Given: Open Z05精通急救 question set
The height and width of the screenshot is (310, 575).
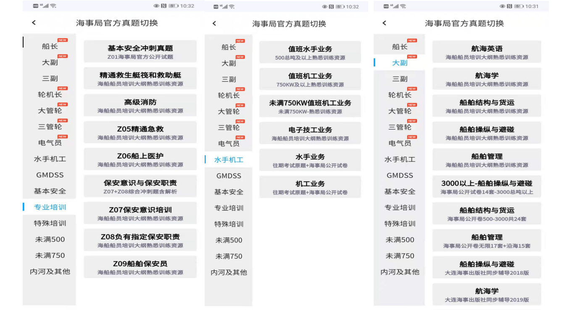Looking at the screenshot, I should [140, 132].
